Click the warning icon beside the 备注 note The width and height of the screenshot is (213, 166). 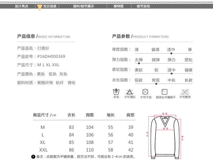33,157
